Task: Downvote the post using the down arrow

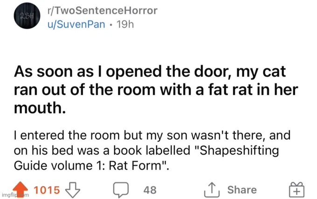Action: click(73, 190)
